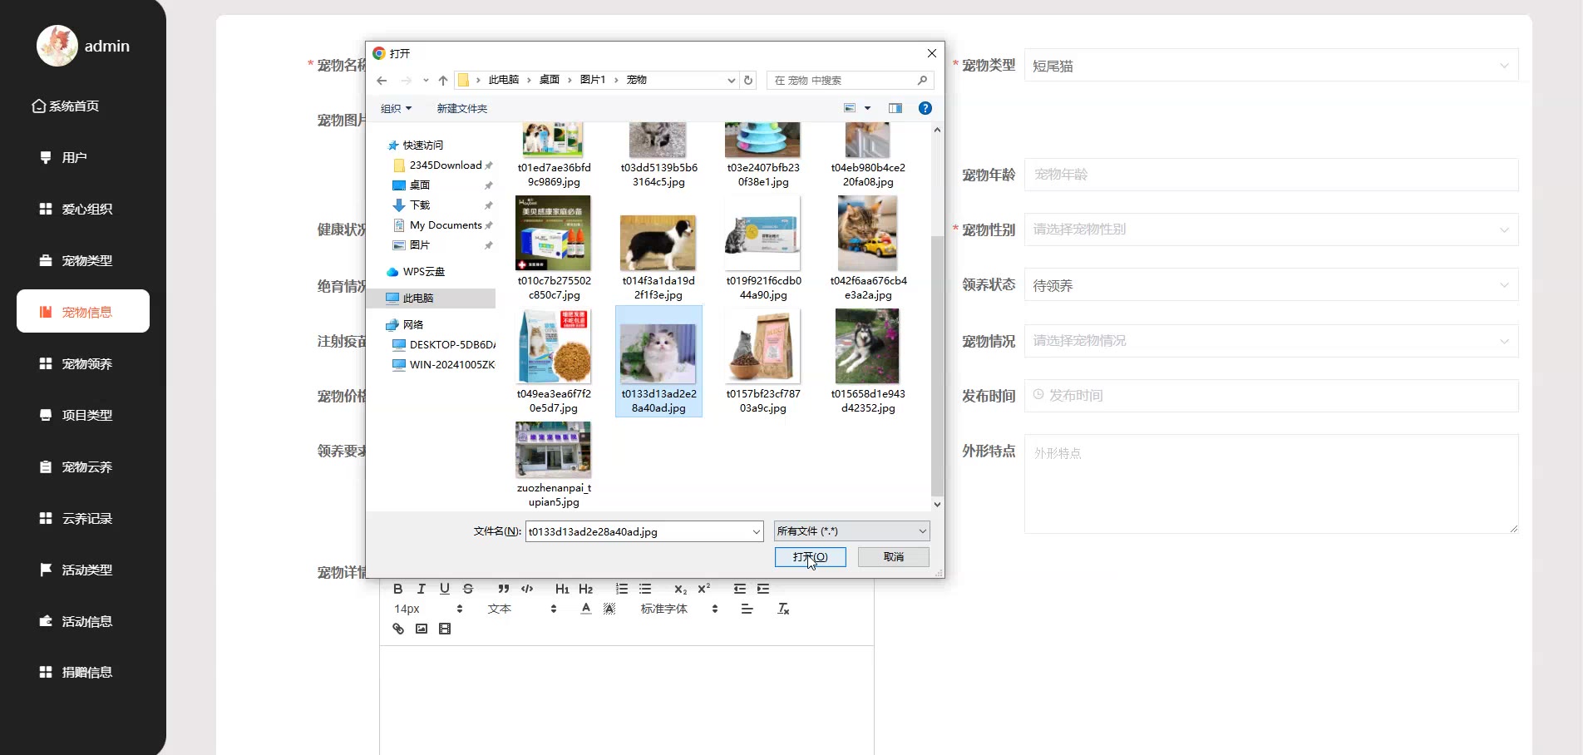Click the refresh button in file dialog

(748, 81)
